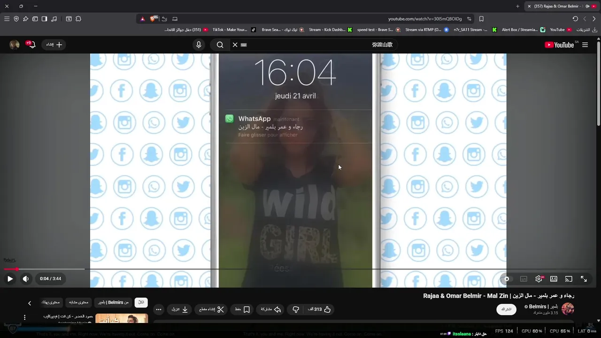Open the TikTok - Make Your bookmark

[x=234, y=30]
